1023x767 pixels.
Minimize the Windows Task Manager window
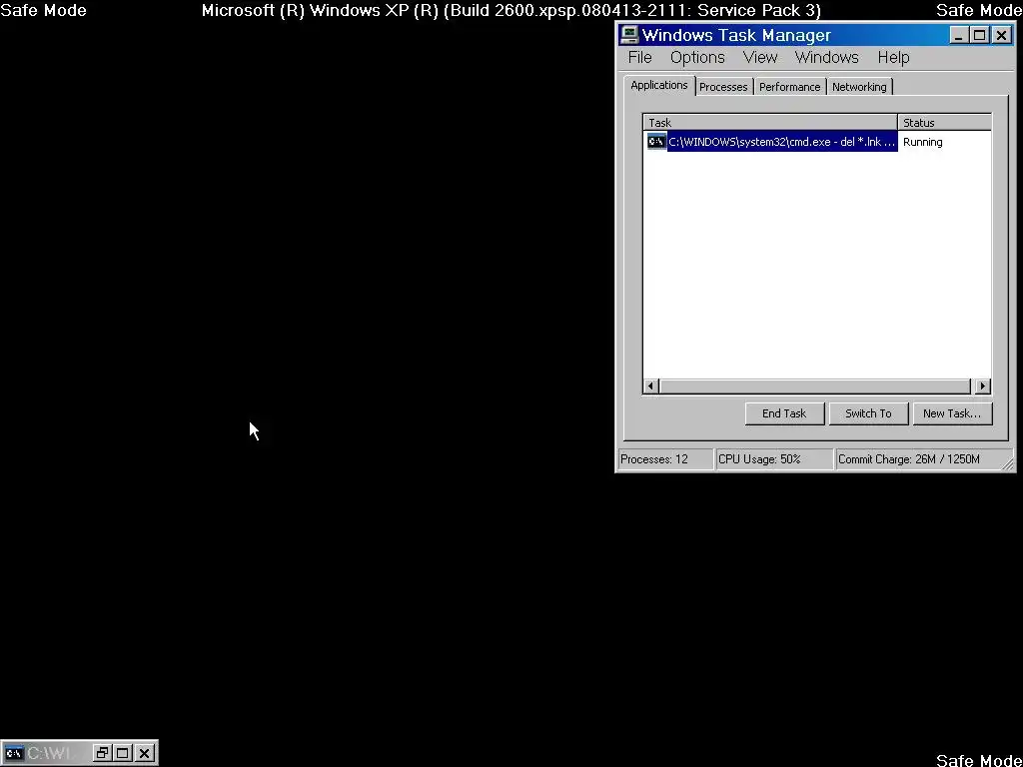coord(958,35)
